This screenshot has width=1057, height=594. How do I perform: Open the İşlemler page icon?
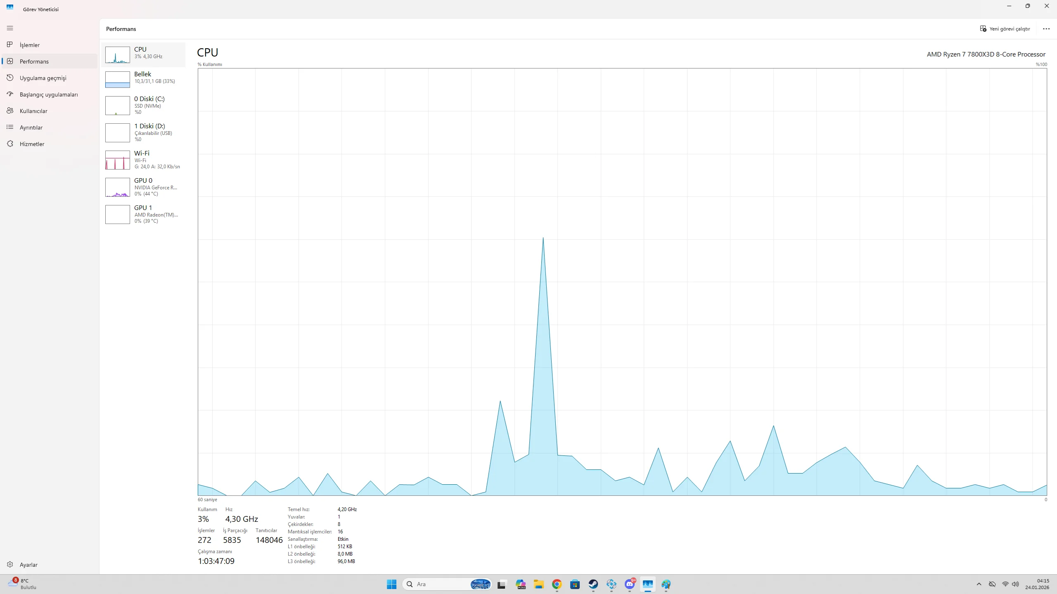click(10, 45)
